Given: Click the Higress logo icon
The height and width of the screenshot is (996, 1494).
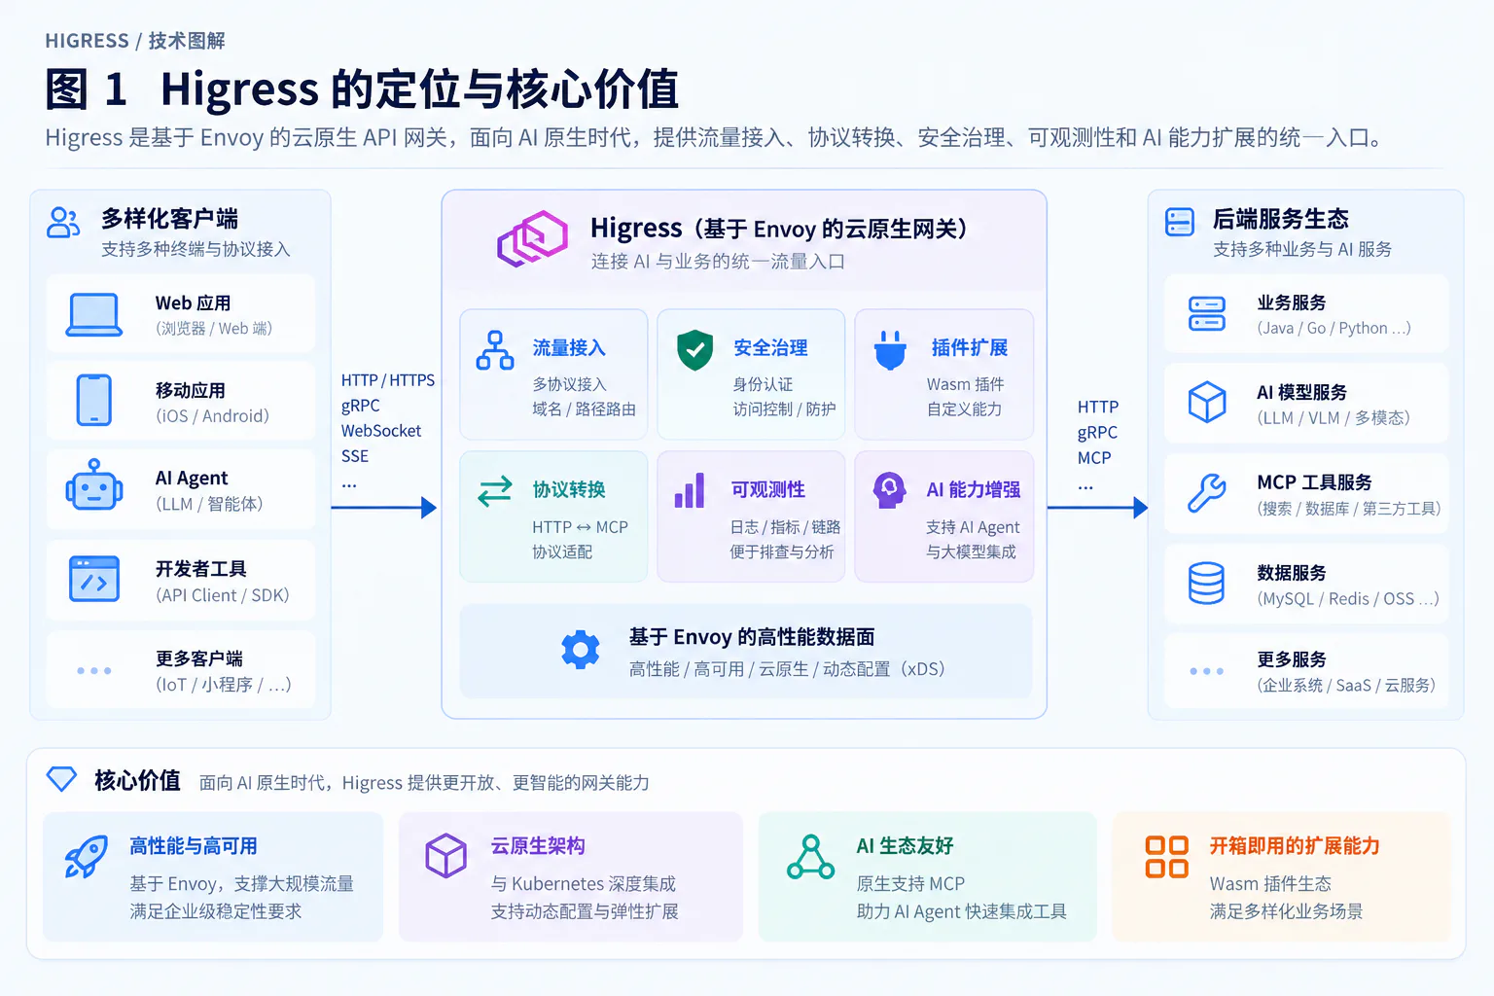Looking at the screenshot, I should 532,238.
